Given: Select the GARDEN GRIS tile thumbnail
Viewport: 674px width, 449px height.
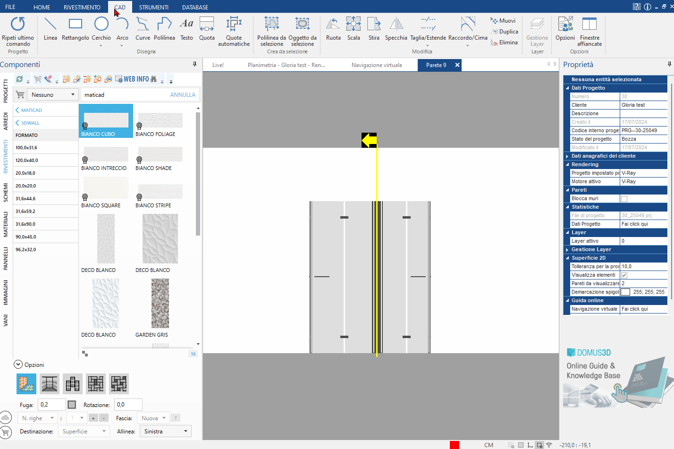Looking at the screenshot, I should (x=160, y=304).
